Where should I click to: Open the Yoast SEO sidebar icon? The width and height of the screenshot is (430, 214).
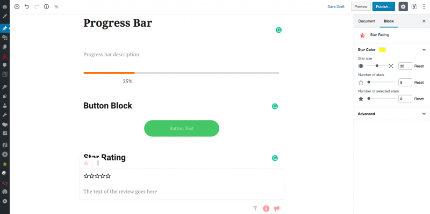click(x=414, y=6)
